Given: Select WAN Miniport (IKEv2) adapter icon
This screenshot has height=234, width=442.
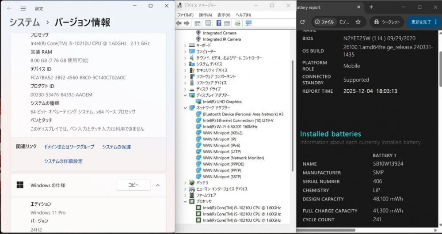Looking at the screenshot, I should 198,133.
